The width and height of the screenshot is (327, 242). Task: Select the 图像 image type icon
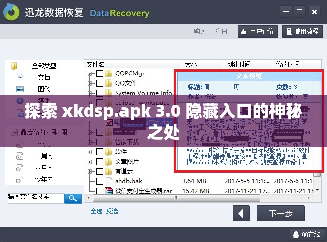(x=20, y=89)
